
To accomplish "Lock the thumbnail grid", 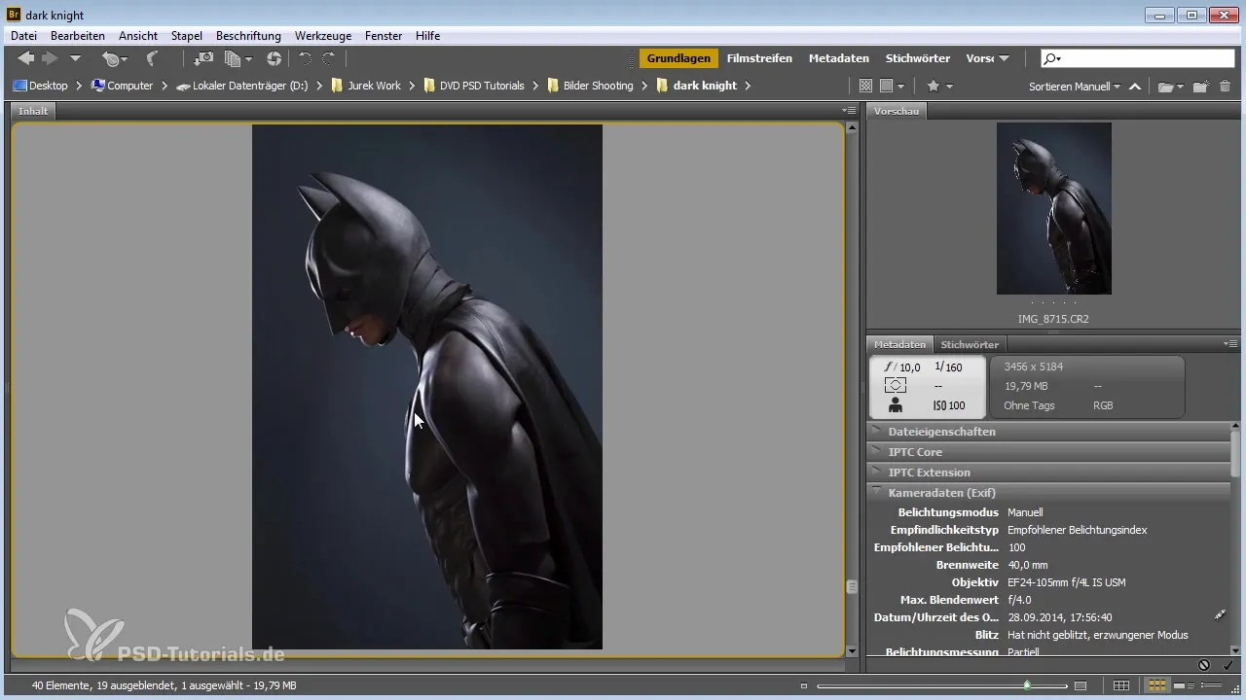I will [1121, 686].
